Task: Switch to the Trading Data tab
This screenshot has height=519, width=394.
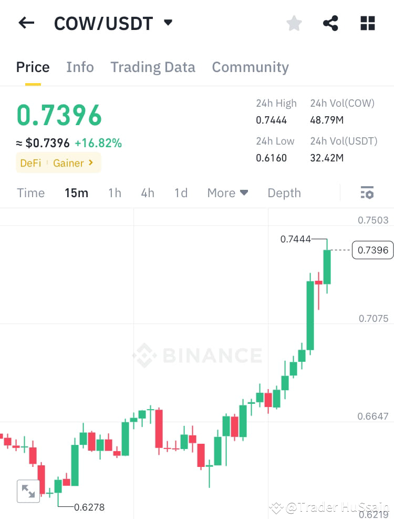Action: coord(153,67)
